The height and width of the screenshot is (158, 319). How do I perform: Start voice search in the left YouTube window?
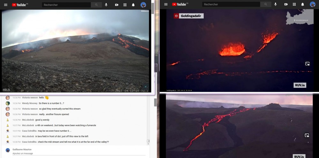pos(106,5)
